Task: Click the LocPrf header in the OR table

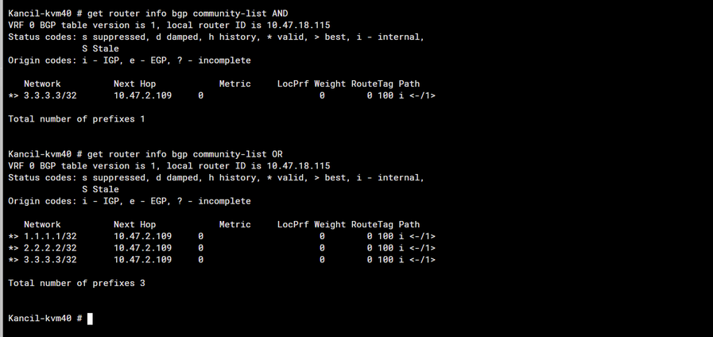Action: click(293, 224)
